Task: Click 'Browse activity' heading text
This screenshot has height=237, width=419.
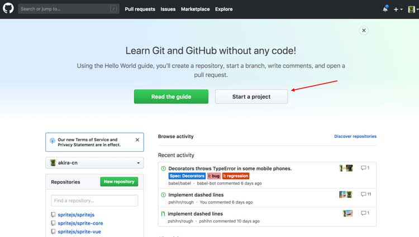Action: pyautogui.click(x=175, y=137)
